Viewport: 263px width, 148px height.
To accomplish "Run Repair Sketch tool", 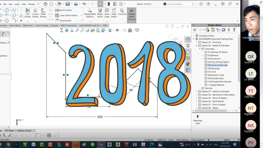I will 100,13.
